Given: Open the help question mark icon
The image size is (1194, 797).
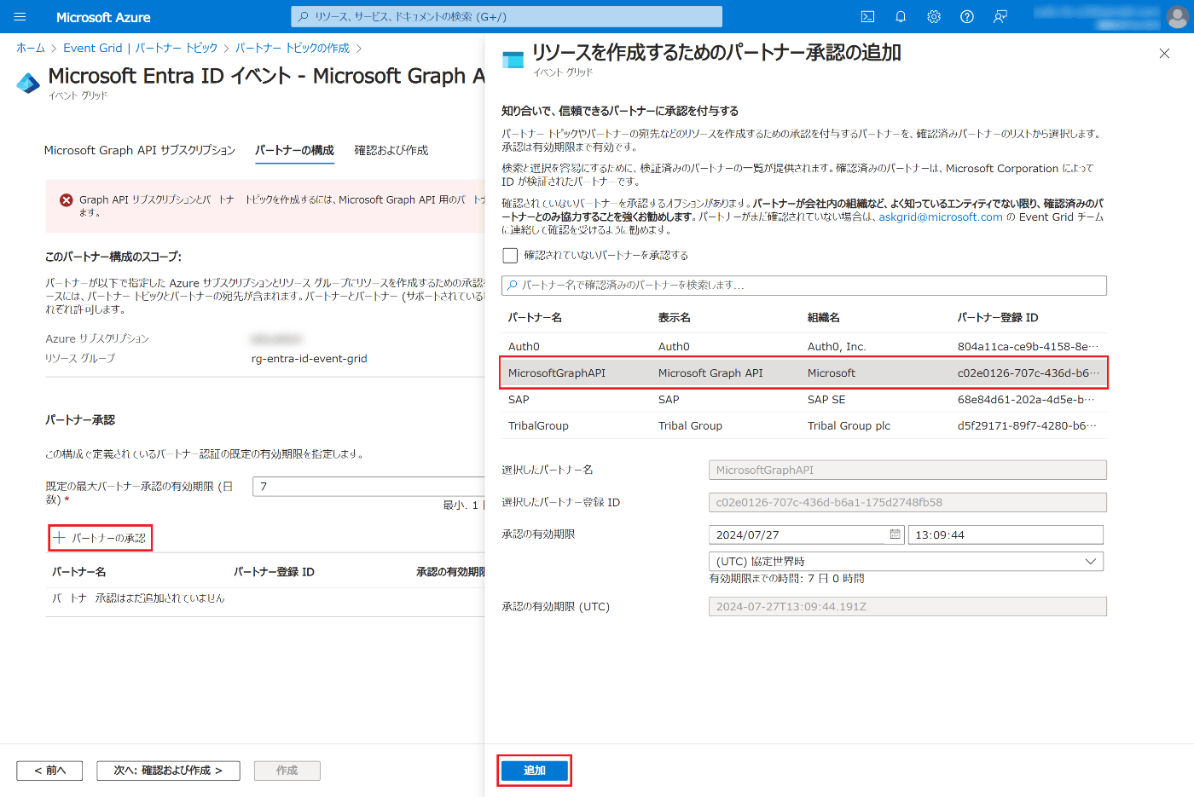Looking at the screenshot, I should point(967,17).
